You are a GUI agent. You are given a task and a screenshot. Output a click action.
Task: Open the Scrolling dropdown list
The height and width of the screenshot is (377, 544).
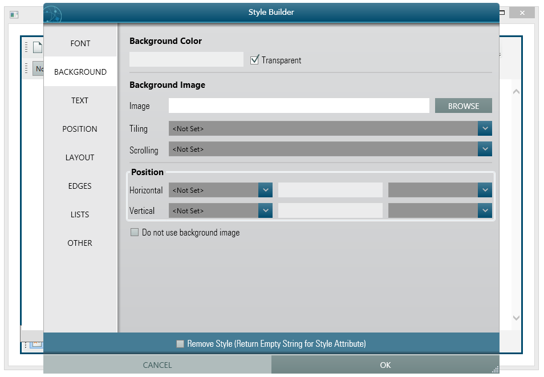click(x=485, y=149)
